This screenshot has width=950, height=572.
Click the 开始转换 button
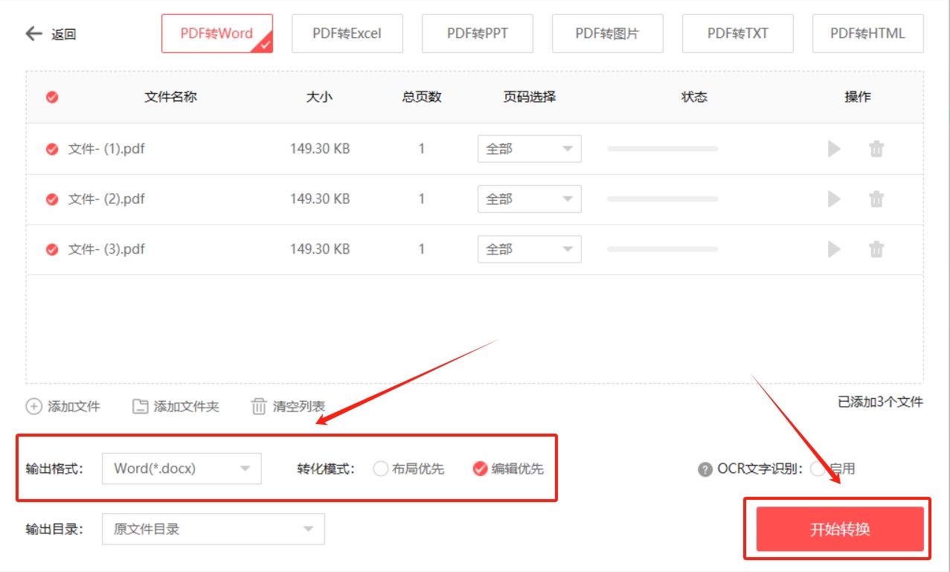[838, 528]
